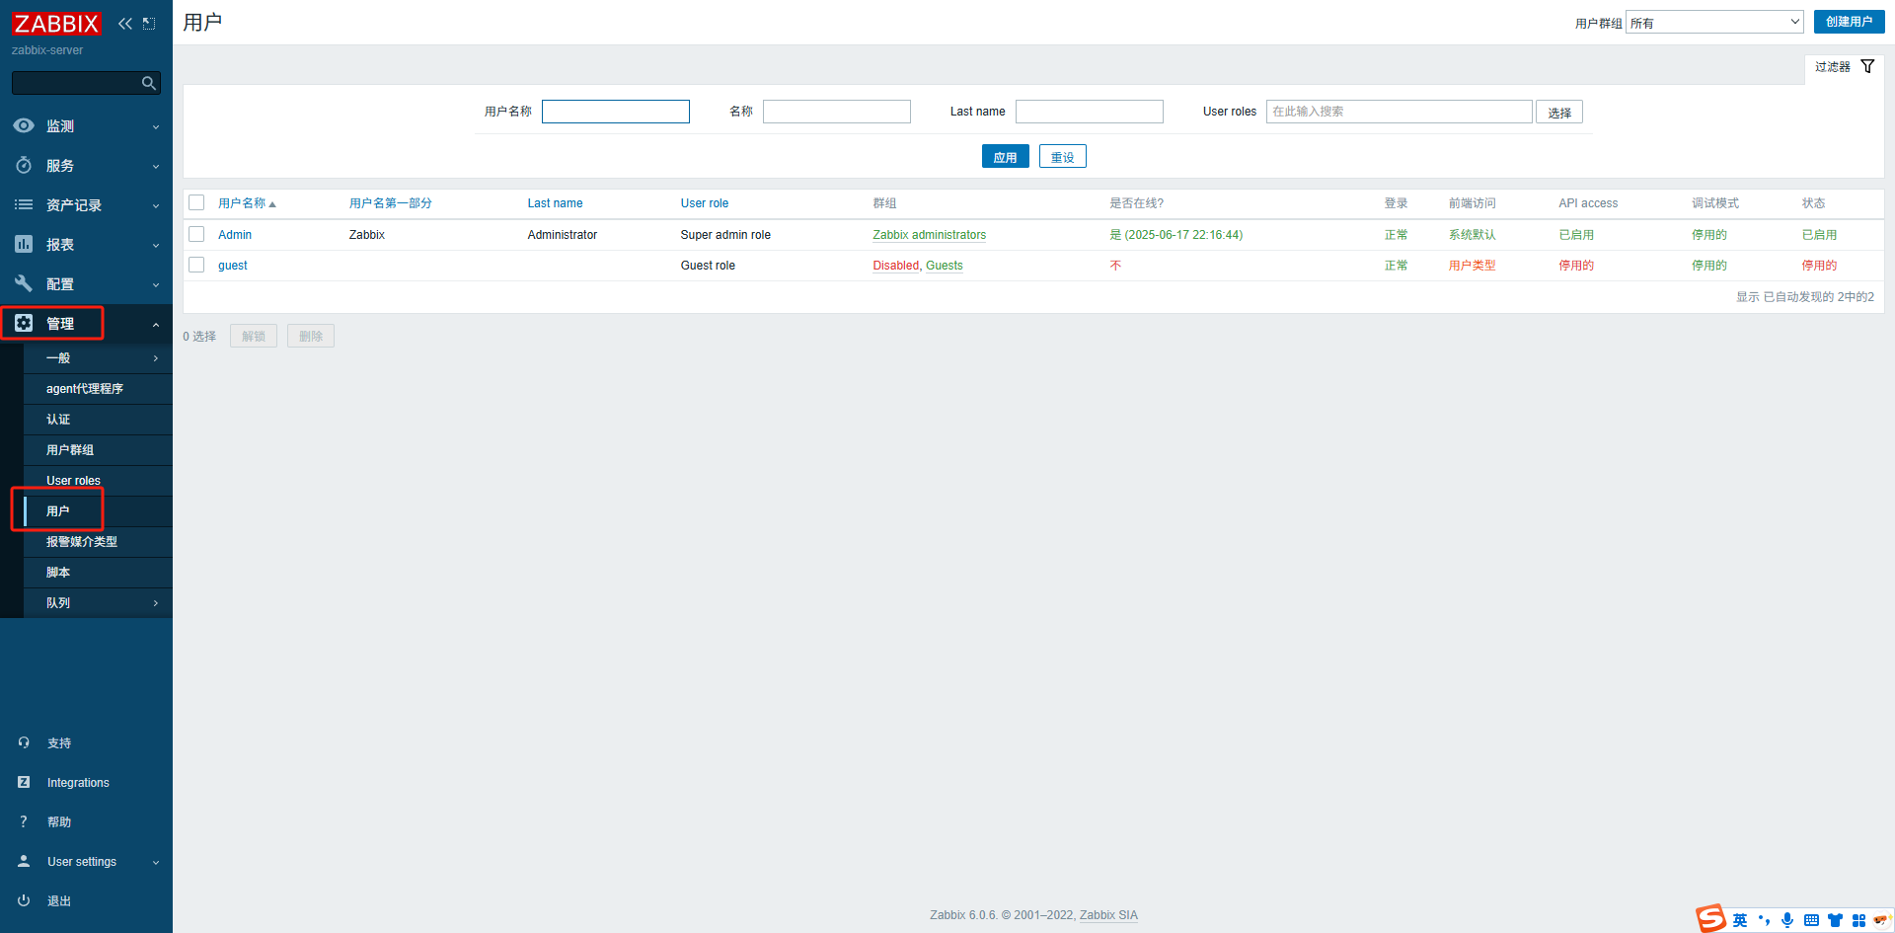Collapse the sidebar with double-arrow icon
The height and width of the screenshot is (933, 1895).
(125, 23)
